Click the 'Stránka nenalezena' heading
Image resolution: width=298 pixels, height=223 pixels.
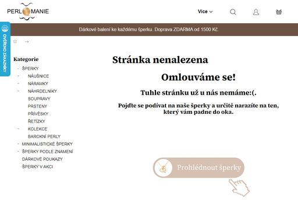pyautogui.click(x=160, y=60)
